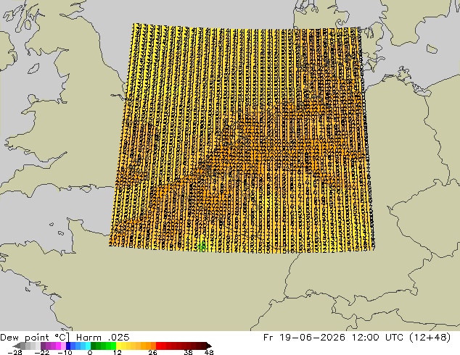The image size is (460, 355).
Task: Click the dark right arrow end of the legend
Action: click(x=208, y=346)
